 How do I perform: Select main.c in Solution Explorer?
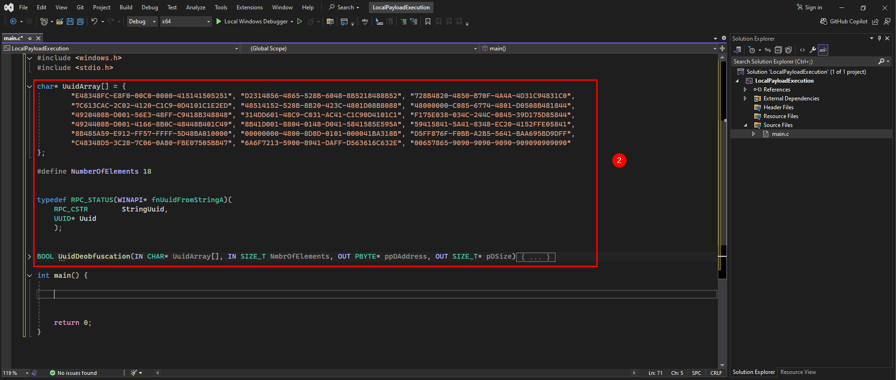pos(780,134)
